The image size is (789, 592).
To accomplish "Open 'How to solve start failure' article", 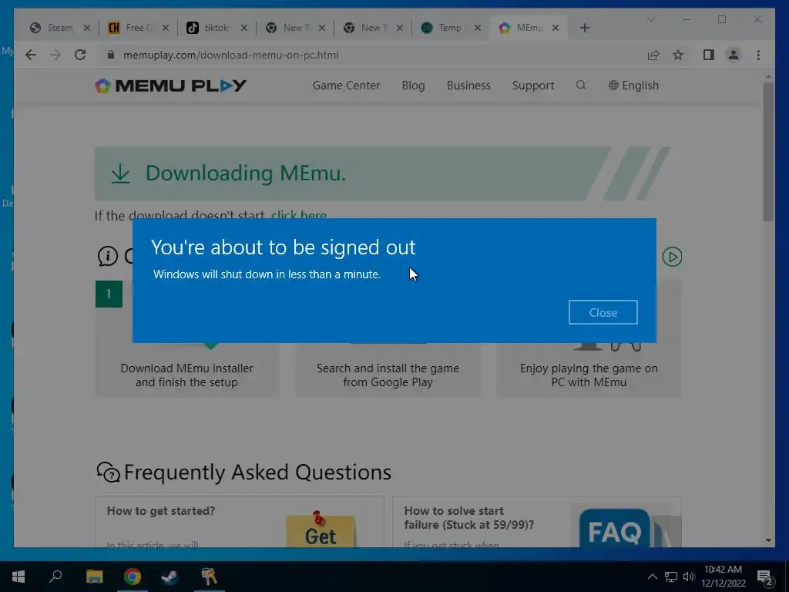I will [468, 517].
